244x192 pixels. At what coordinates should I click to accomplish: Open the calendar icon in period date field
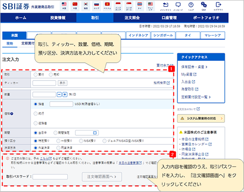[95, 133]
